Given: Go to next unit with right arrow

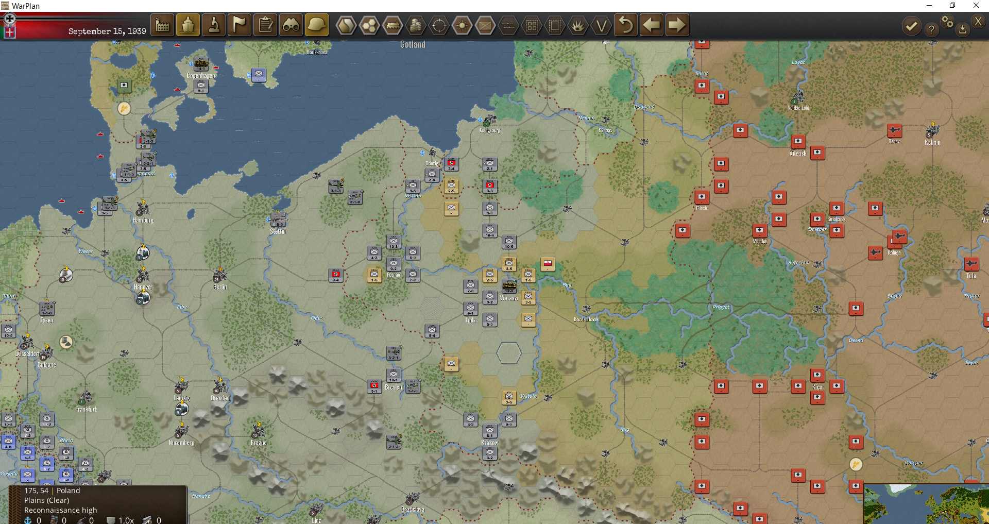Looking at the screenshot, I should (x=677, y=25).
